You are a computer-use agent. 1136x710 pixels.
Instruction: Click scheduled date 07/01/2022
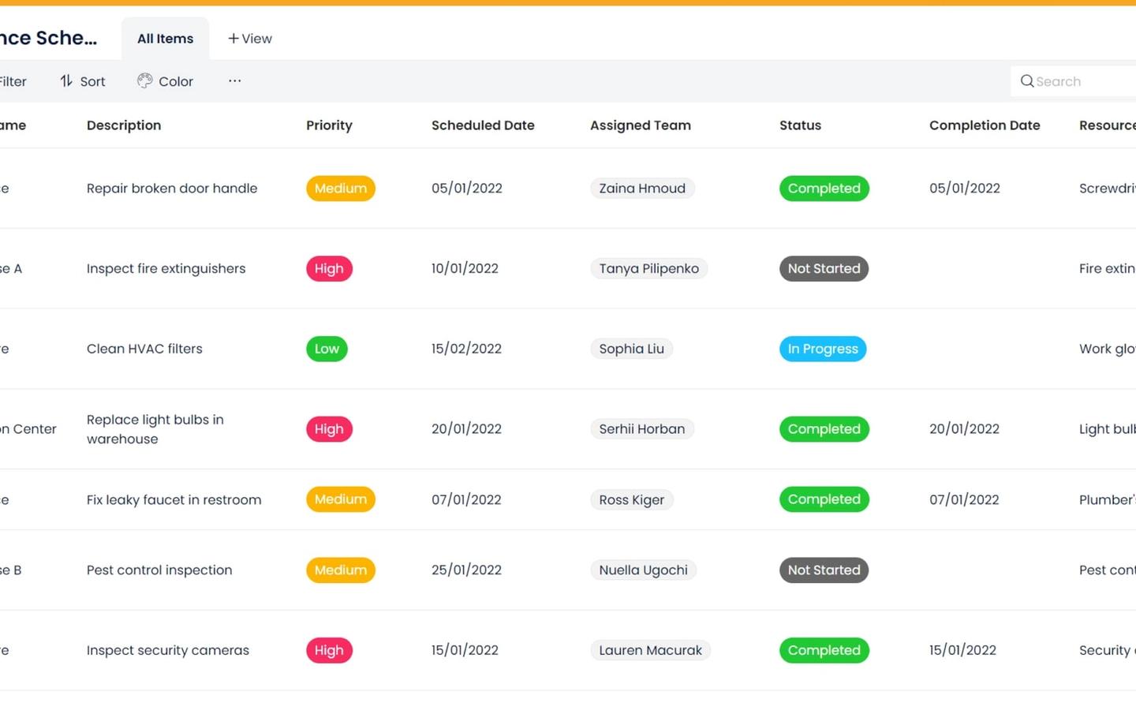(x=466, y=499)
